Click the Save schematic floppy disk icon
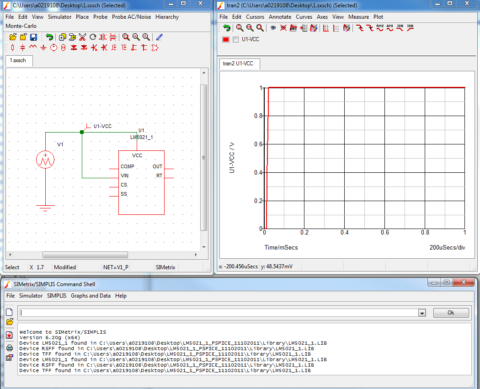 coord(33,37)
